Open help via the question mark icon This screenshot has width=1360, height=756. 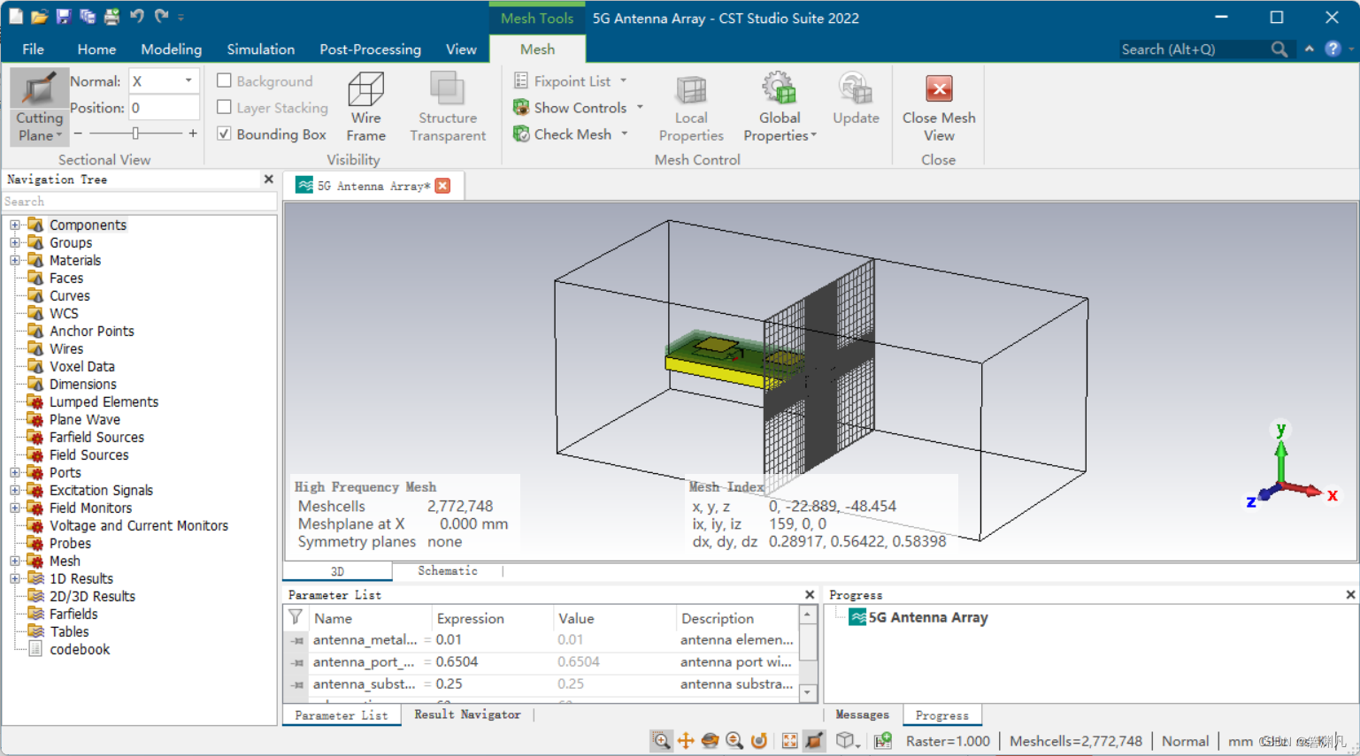(x=1333, y=50)
